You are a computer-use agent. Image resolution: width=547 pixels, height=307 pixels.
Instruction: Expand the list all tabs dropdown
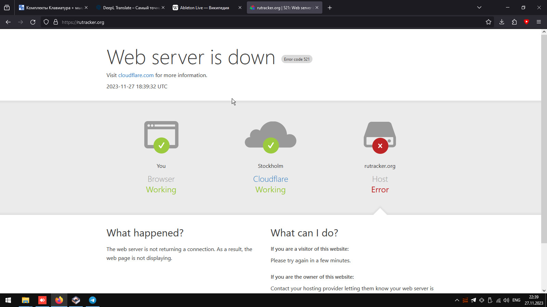click(479, 8)
